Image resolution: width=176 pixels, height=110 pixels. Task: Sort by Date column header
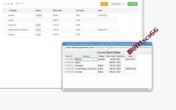pyautogui.click(x=100, y=10)
